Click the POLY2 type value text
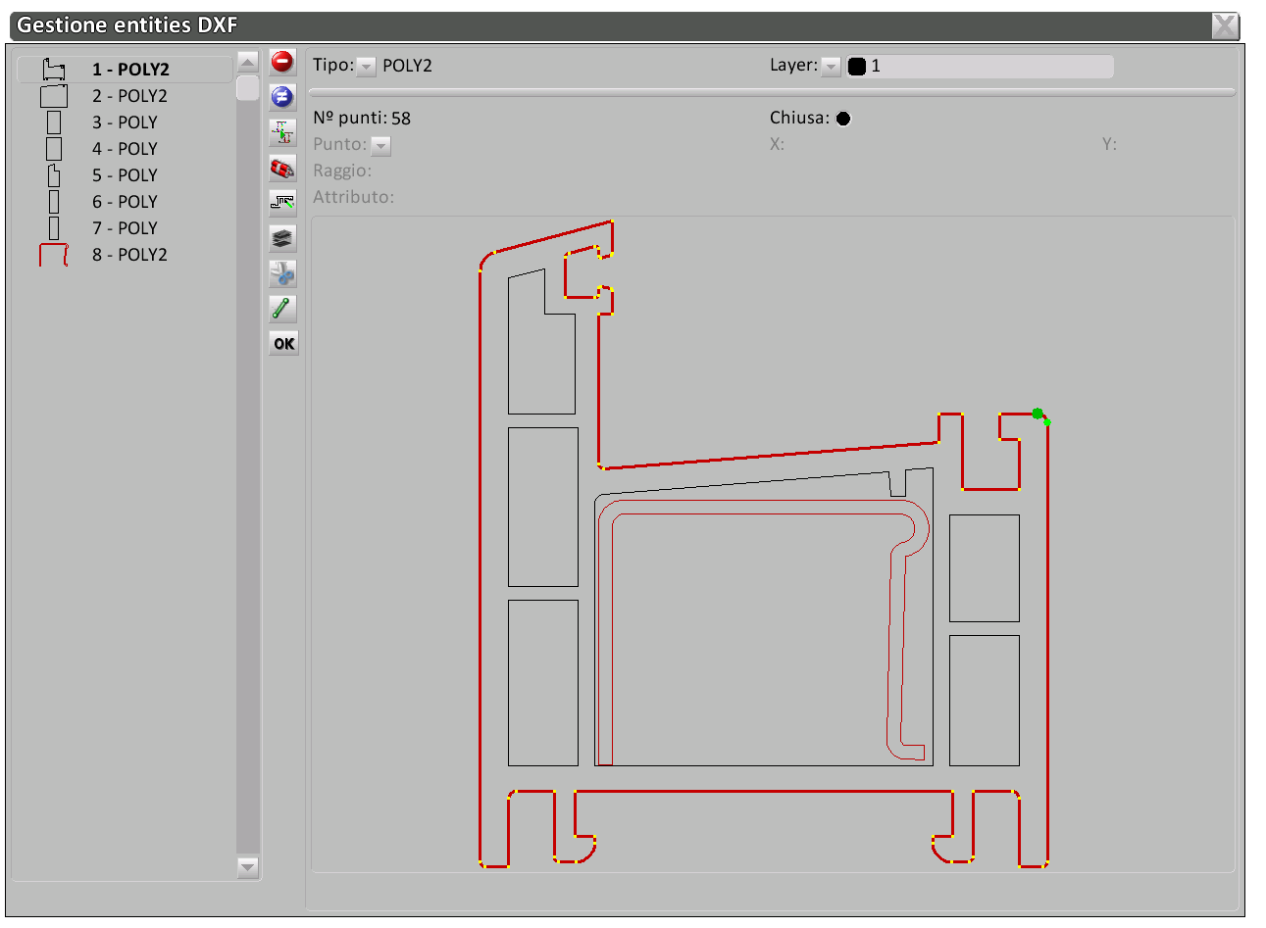This screenshot has height=928, width=1266. (407, 66)
